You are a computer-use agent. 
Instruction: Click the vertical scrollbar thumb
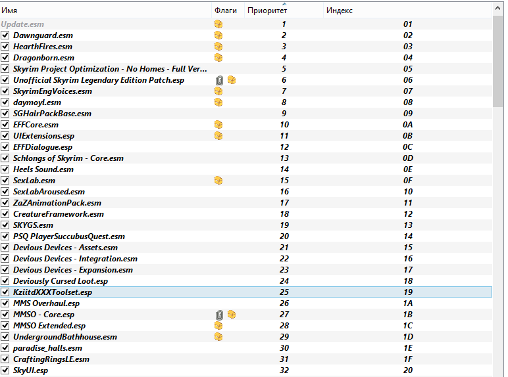click(498, 62)
